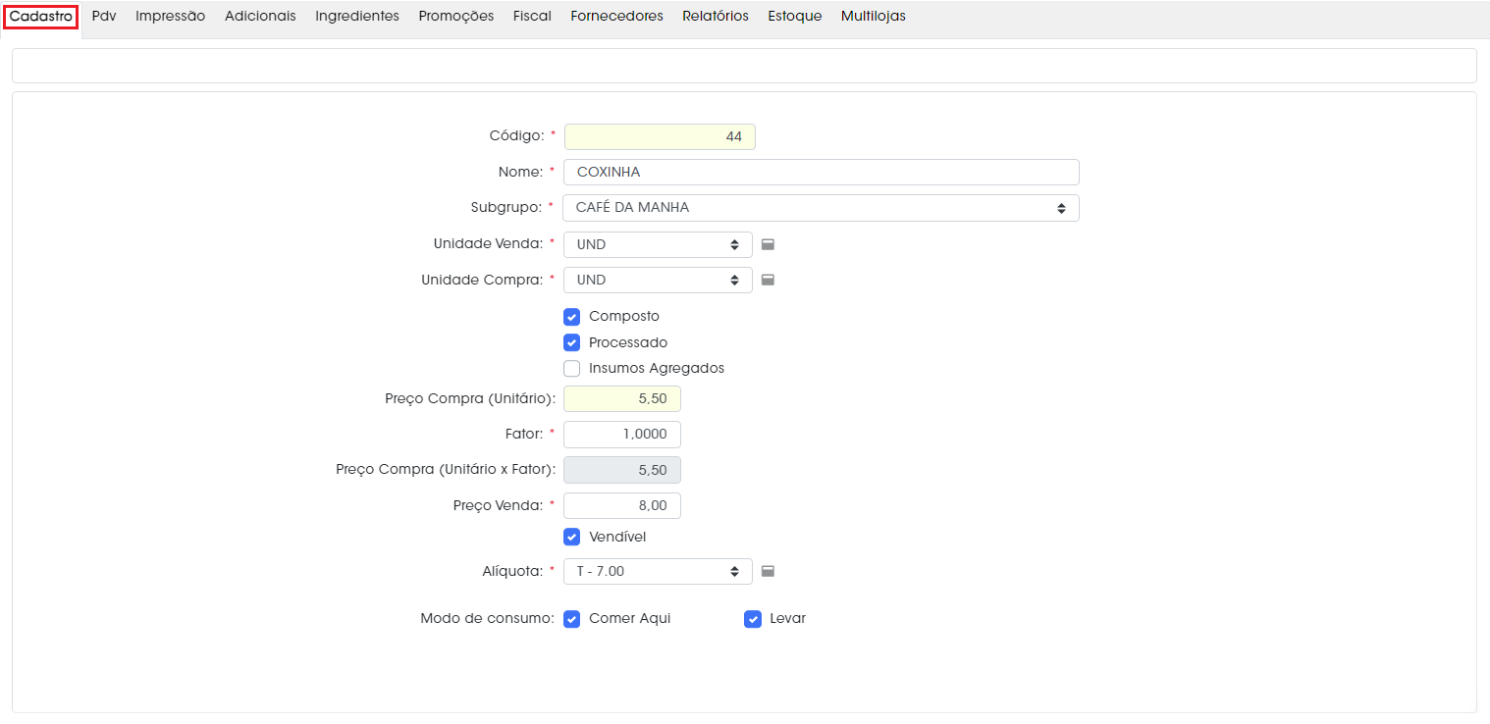View the Relatórios tab
The width and height of the screenshot is (1490, 724).
click(716, 16)
